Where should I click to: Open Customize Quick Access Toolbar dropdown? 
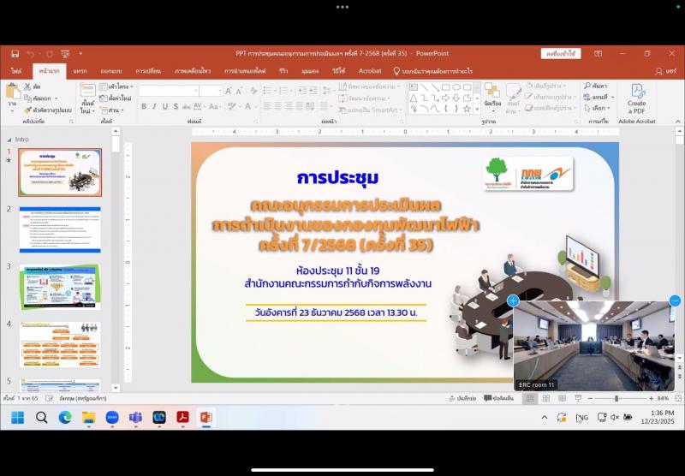coord(80,54)
